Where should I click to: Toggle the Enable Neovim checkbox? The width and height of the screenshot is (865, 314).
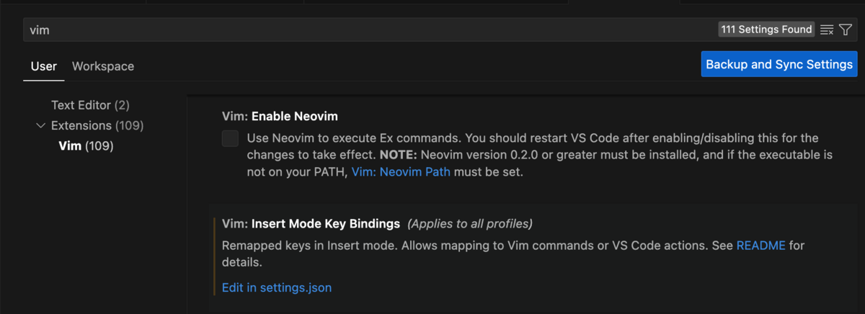[230, 138]
